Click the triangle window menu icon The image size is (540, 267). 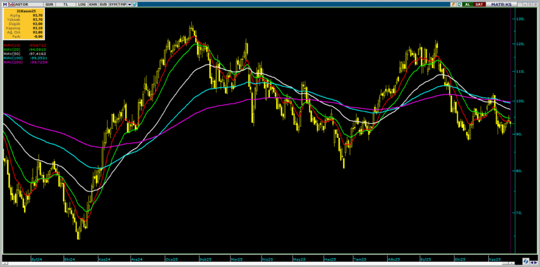[520, 4]
